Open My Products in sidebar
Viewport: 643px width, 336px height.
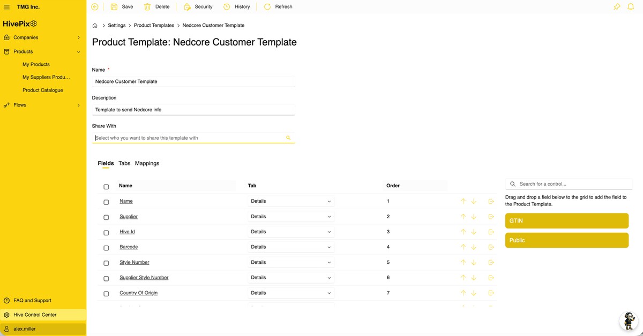[x=36, y=64]
